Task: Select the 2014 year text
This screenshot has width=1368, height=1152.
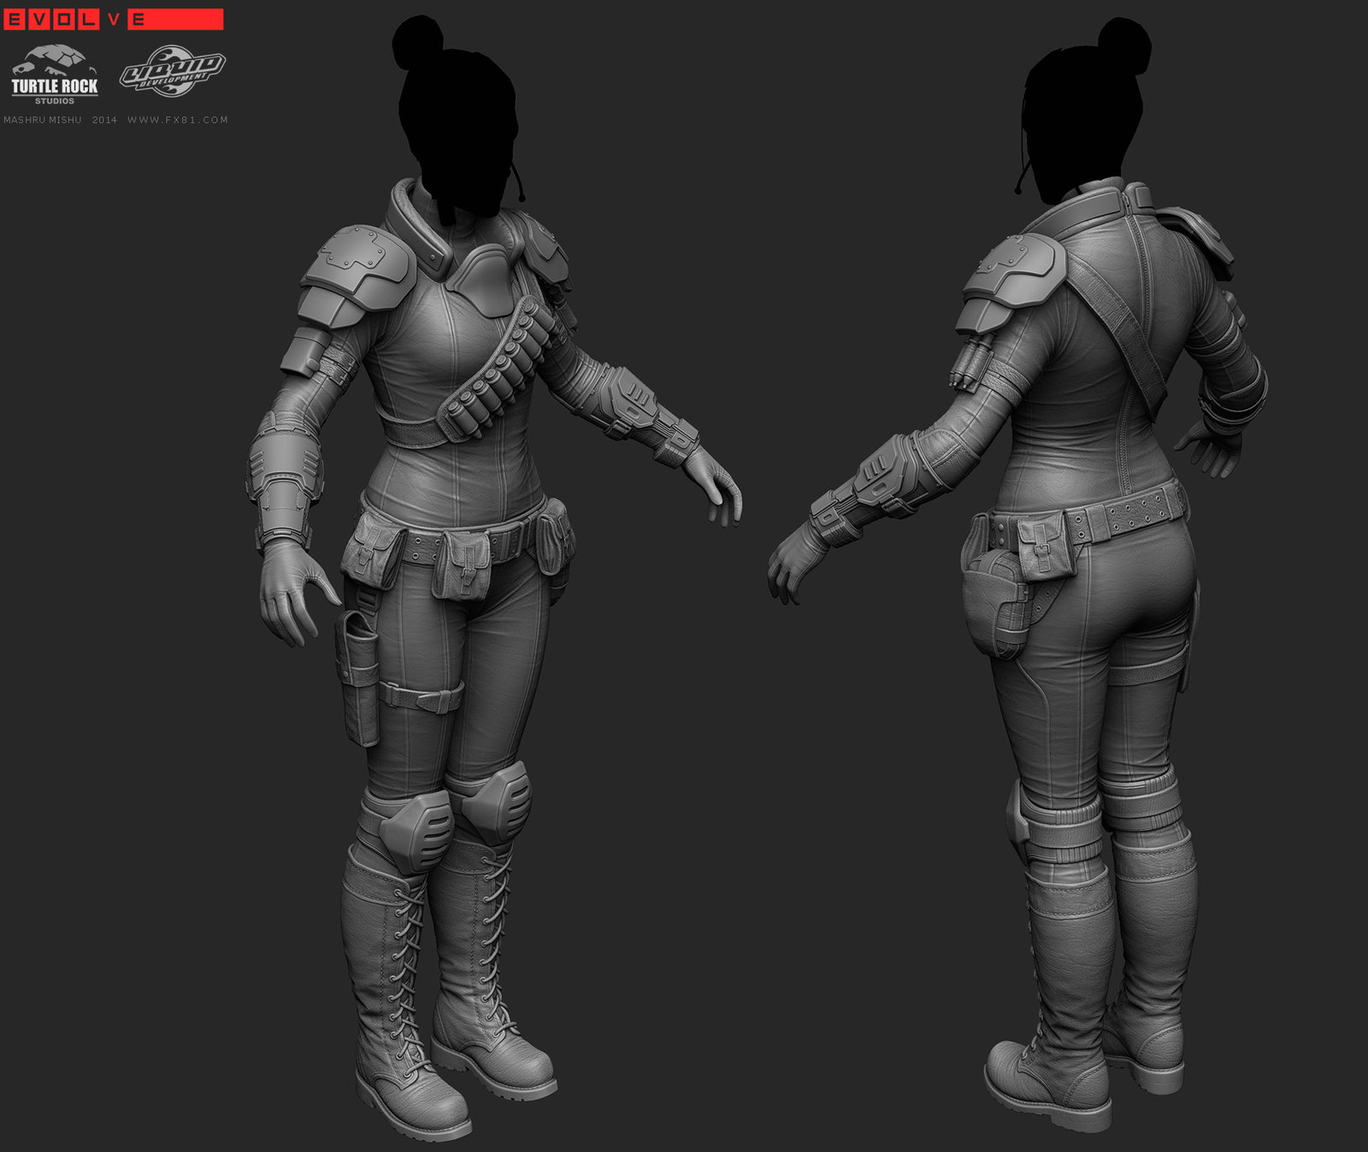Action: [x=104, y=120]
